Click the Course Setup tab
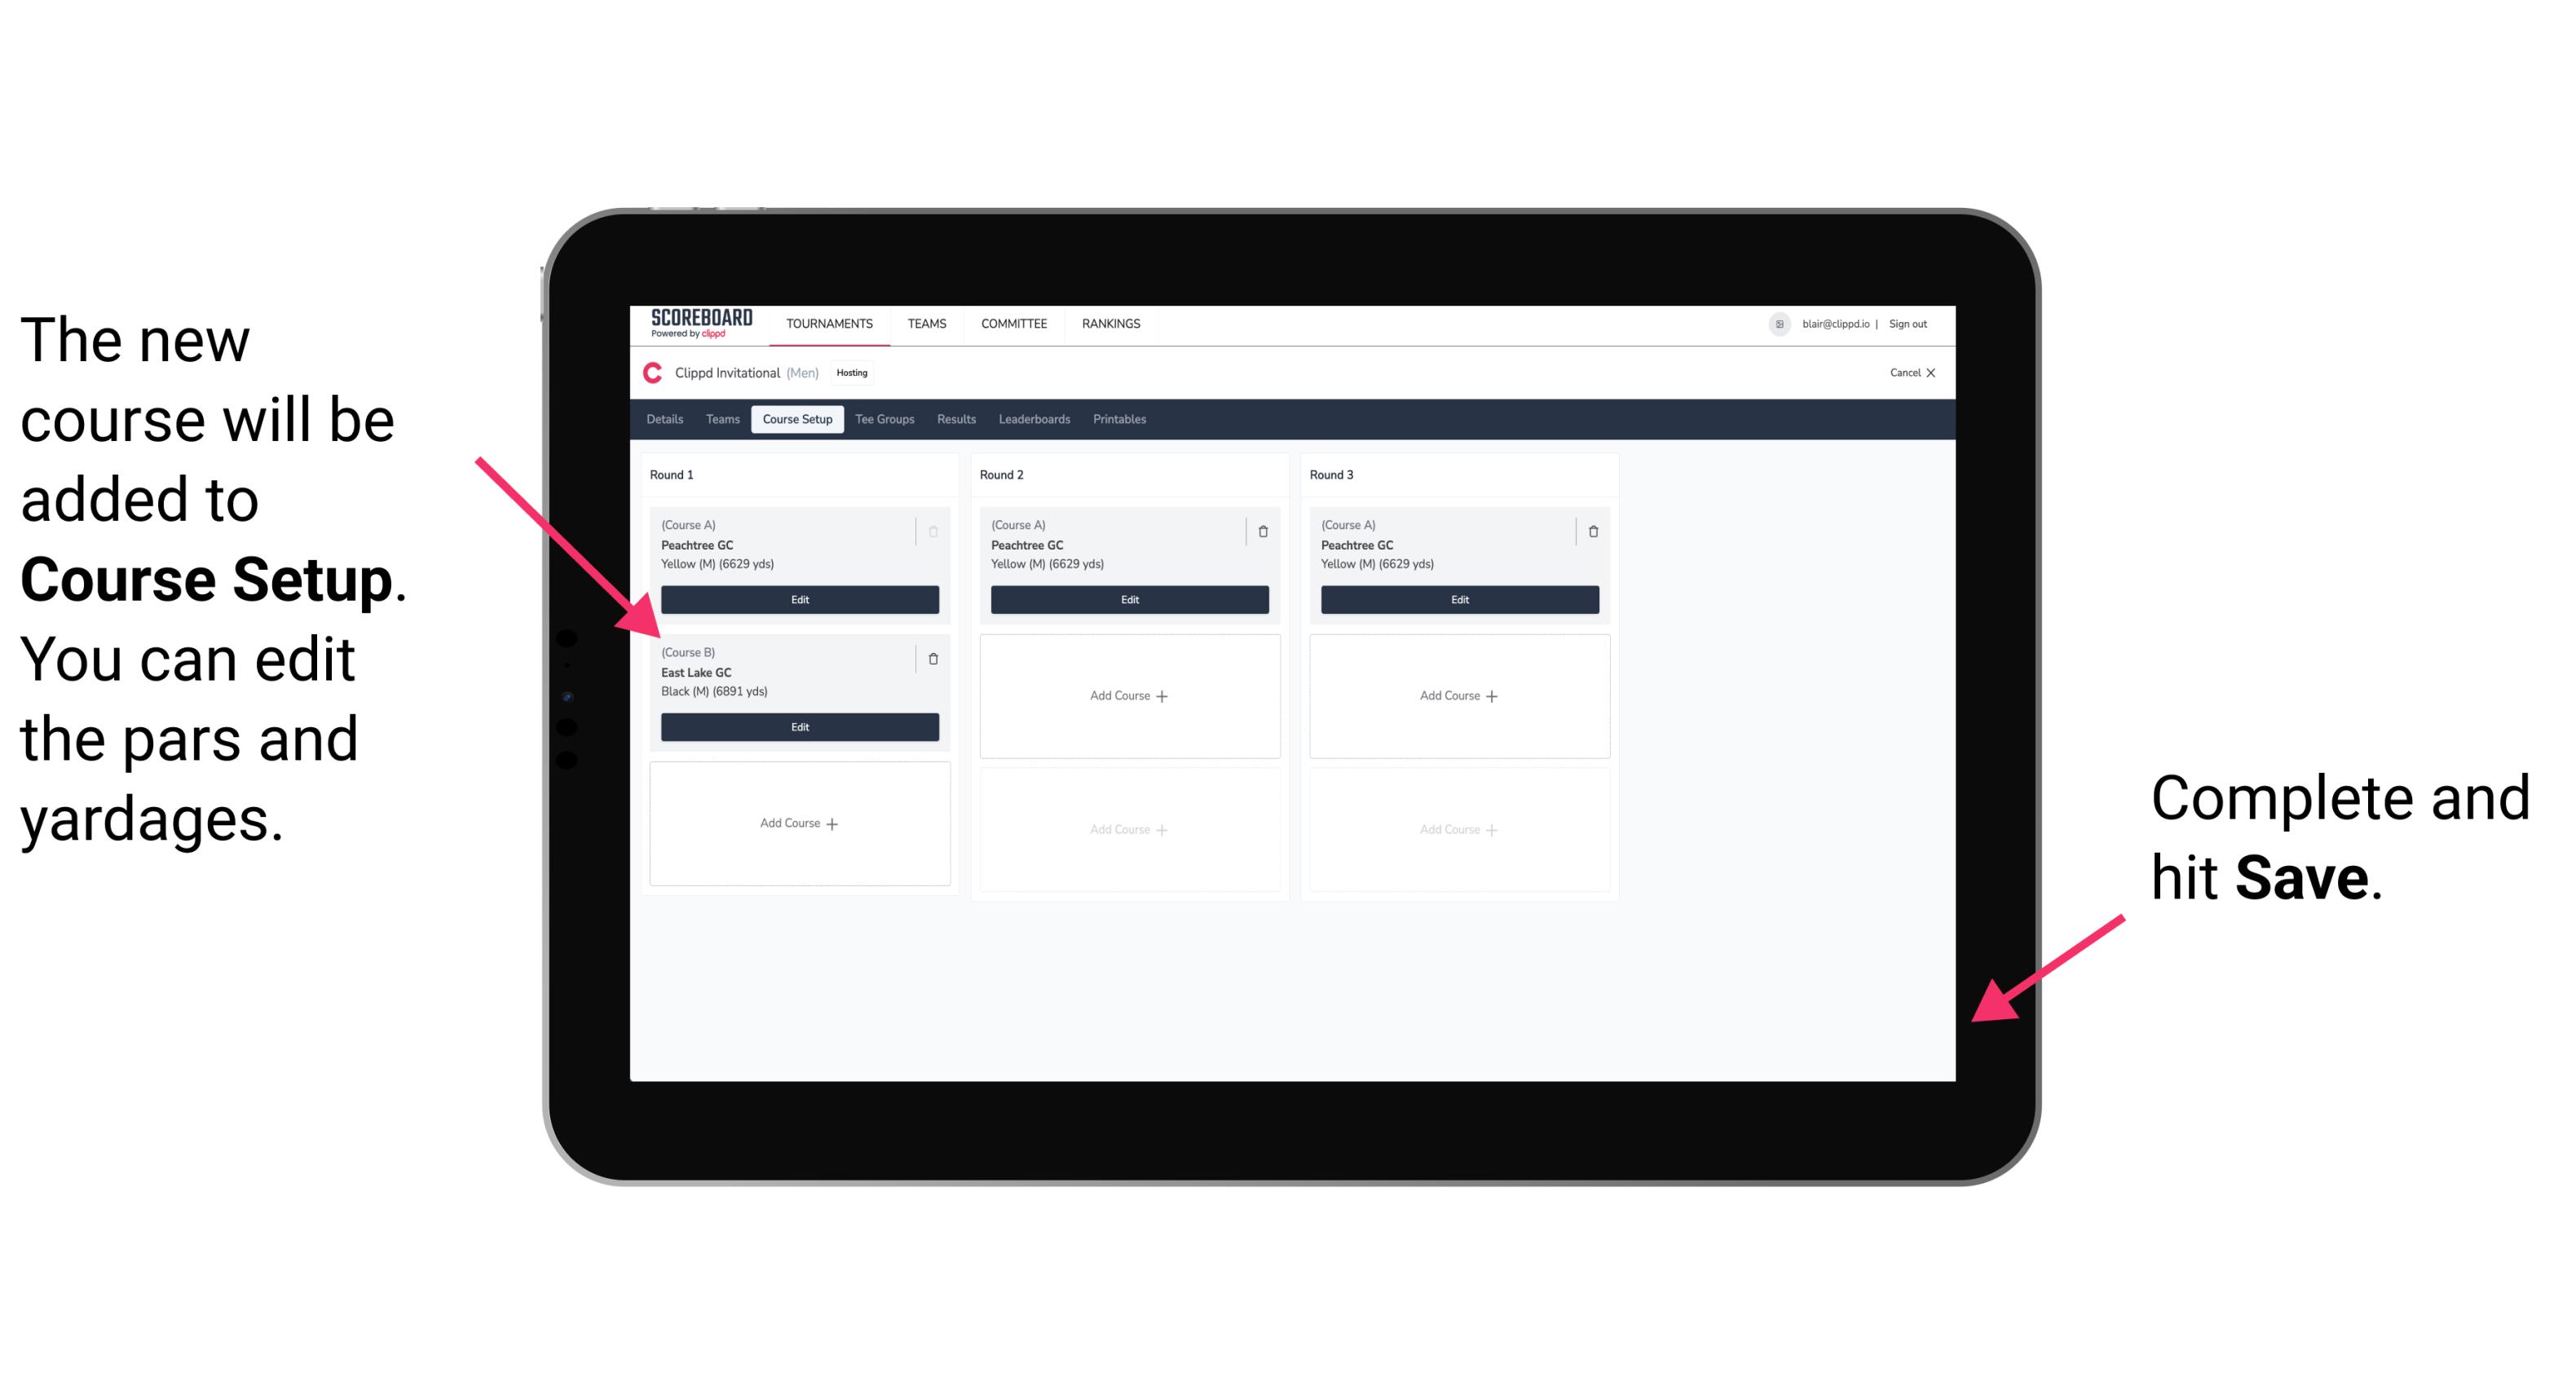Screen dimensions: 2576x1386 point(796,418)
